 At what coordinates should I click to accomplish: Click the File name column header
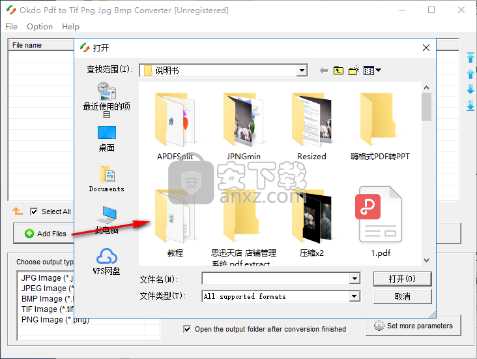[41, 45]
